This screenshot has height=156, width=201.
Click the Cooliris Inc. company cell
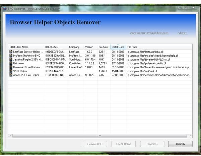point(75,63)
